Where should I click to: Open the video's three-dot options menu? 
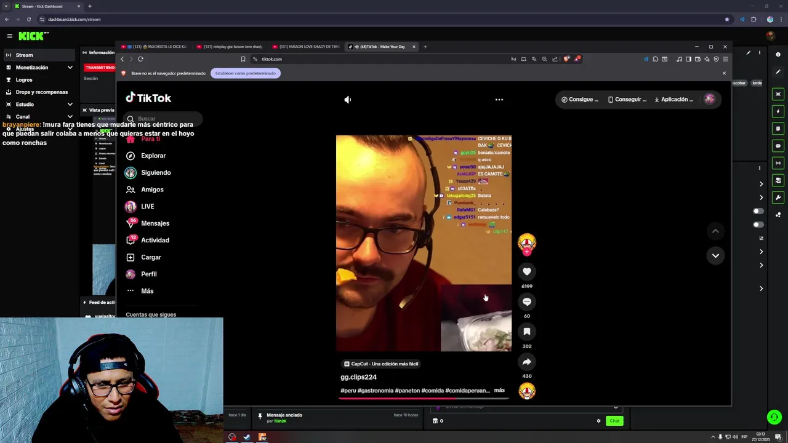pyautogui.click(x=499, y=100)
